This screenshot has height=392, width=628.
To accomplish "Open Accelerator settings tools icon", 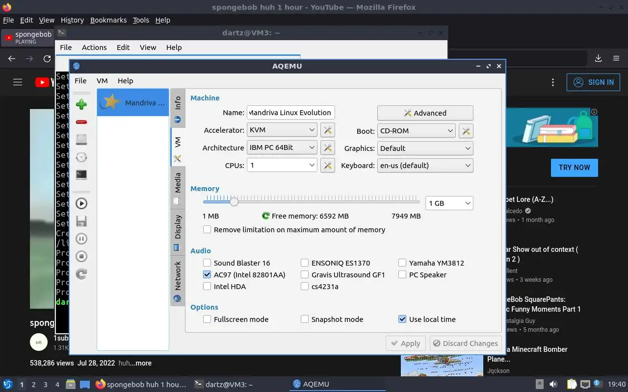I will pyautogui.click(x=327, y=130).
